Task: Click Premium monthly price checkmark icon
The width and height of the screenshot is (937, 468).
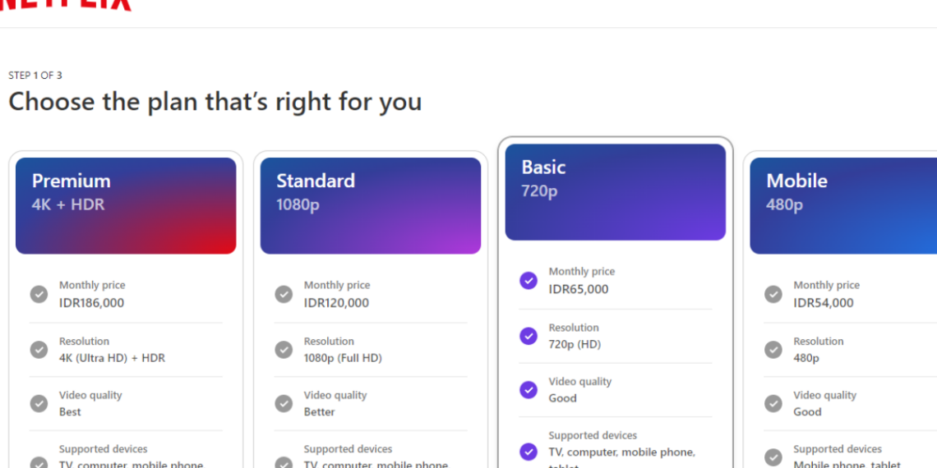Action: (39, 294)
